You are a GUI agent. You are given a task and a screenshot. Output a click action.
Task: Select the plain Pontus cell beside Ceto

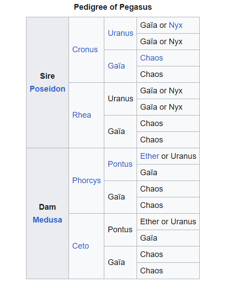(121, 230)
